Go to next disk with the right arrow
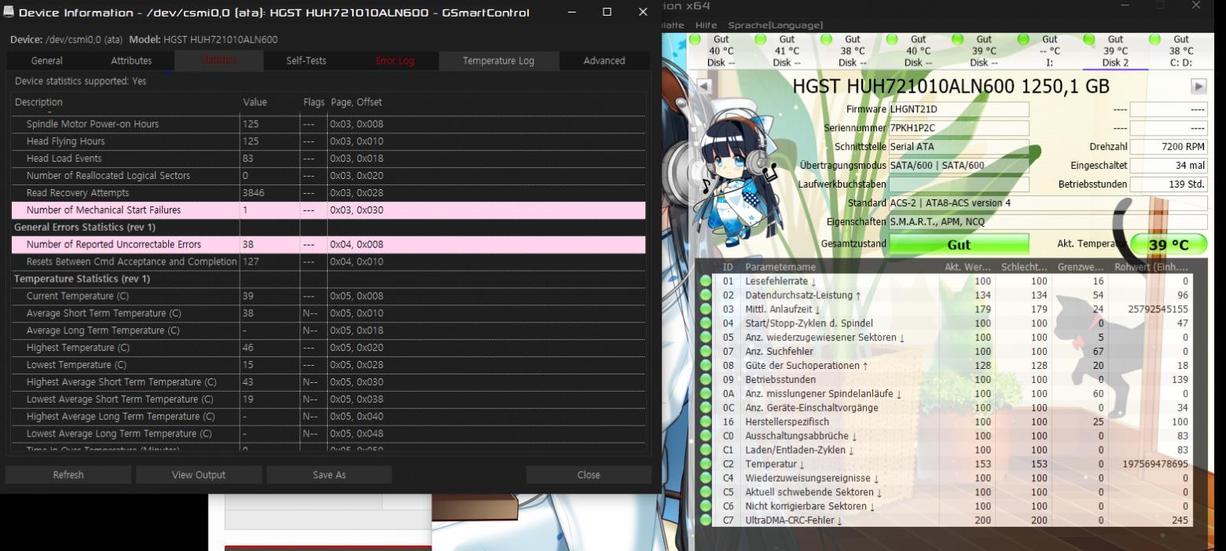The image size is (1226, 551). click(x=1199, y=86)
